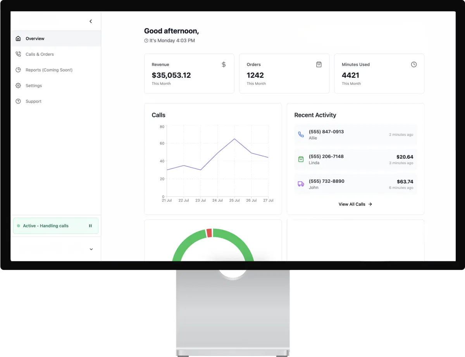The height and width of the screenshot is (357, 465).
Task: Click the green bag icon next to Linda
Action: tap(301, 159)
